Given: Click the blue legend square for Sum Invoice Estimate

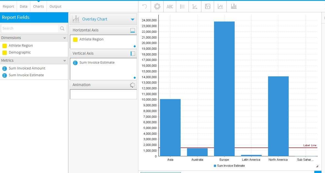Looking at the screenshot, I should 215,166.
